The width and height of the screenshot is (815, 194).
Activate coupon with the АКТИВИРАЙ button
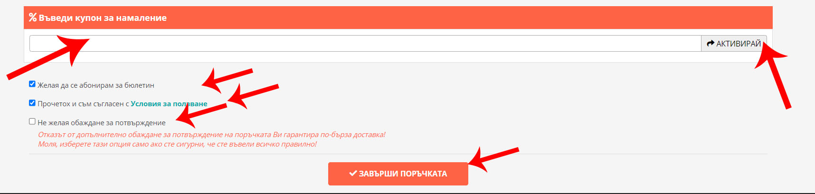734,43
